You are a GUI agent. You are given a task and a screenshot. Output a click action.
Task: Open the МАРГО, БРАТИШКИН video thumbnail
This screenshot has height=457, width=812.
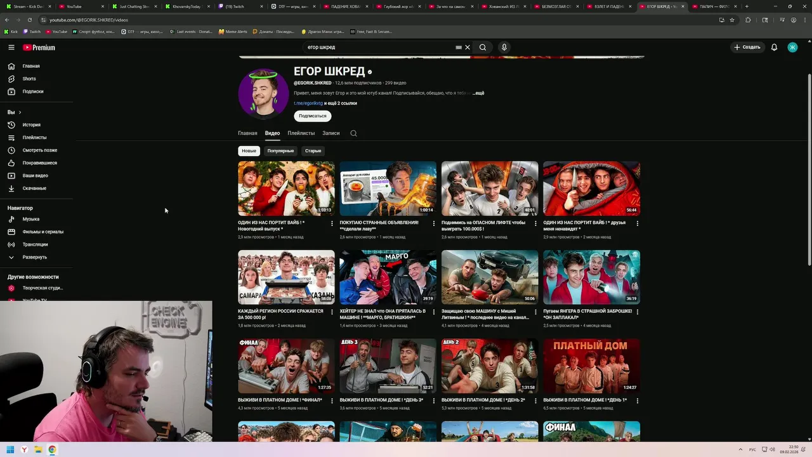tap(388, 277)
